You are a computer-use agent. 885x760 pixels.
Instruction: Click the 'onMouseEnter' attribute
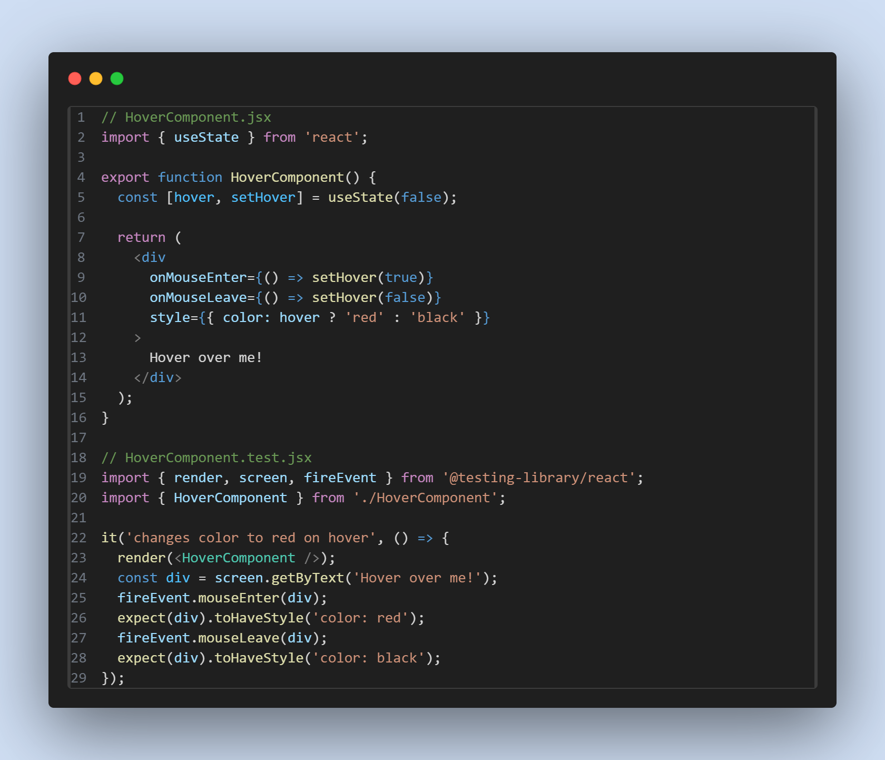pyautogui.click(x=198, y=277)
